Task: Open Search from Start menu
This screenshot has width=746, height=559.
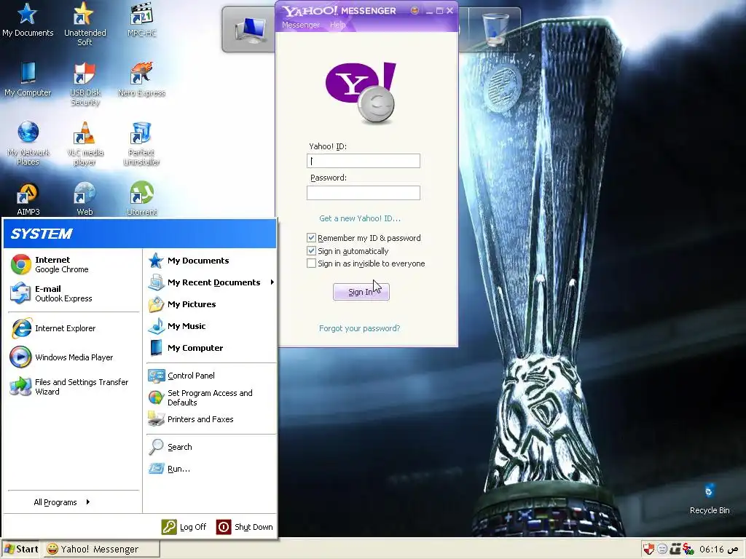Action: 170,447
